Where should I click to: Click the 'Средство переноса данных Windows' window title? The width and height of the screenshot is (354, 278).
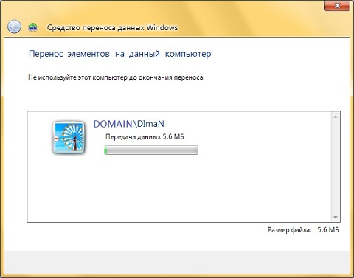(x=112, y=27)
